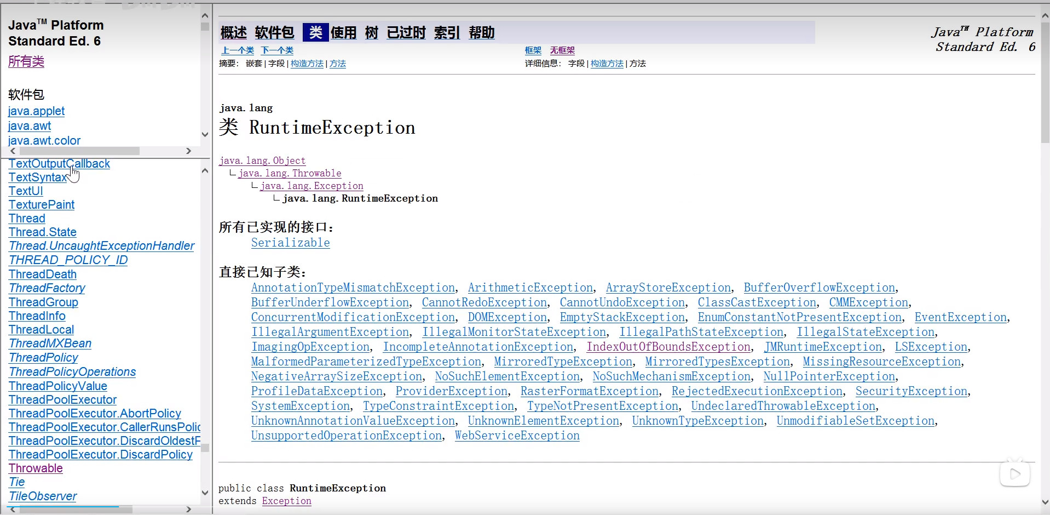The height and width of the screenshot is (515, 1050).
Task: Click the floating video play icon
Action: pos(1015,473)
